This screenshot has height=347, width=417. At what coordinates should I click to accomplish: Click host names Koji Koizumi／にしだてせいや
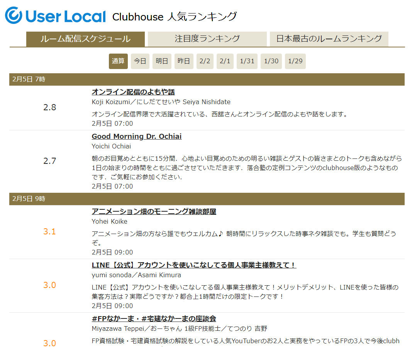[161, 102]
